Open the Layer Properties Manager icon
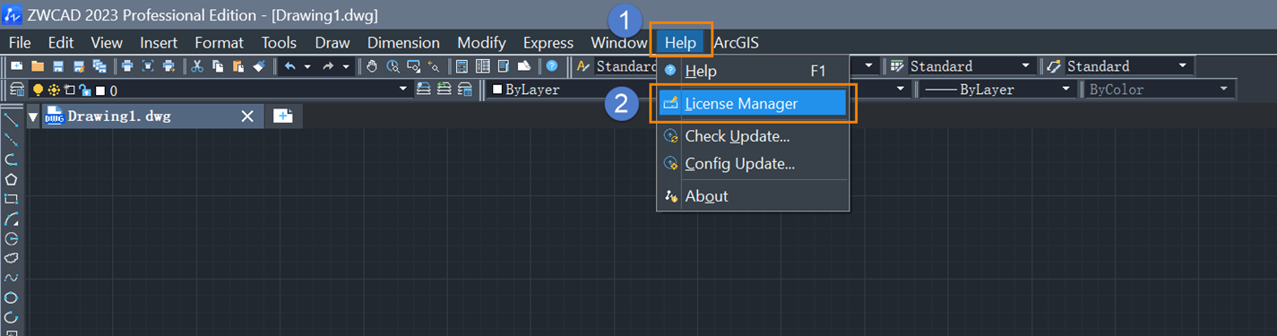 16,90
